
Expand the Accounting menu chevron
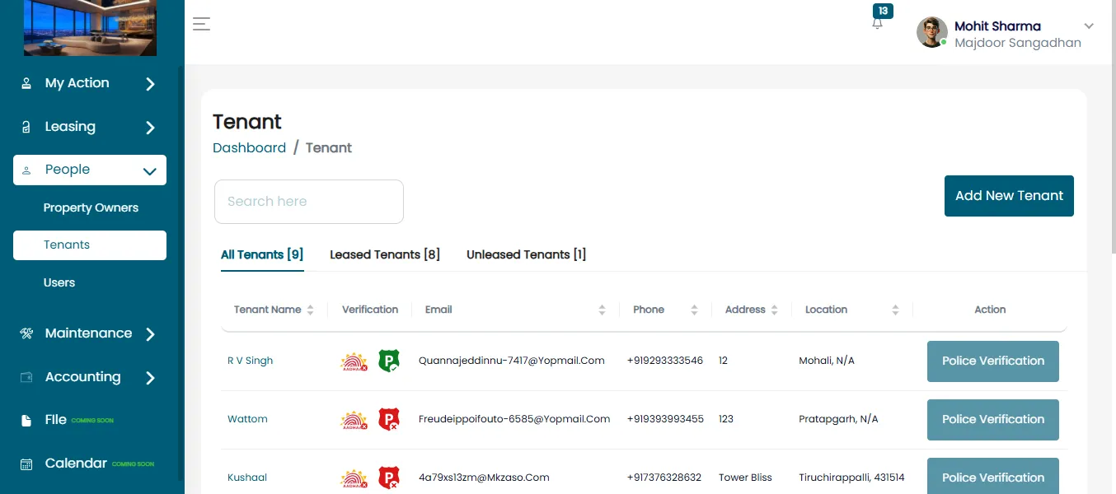150,378
